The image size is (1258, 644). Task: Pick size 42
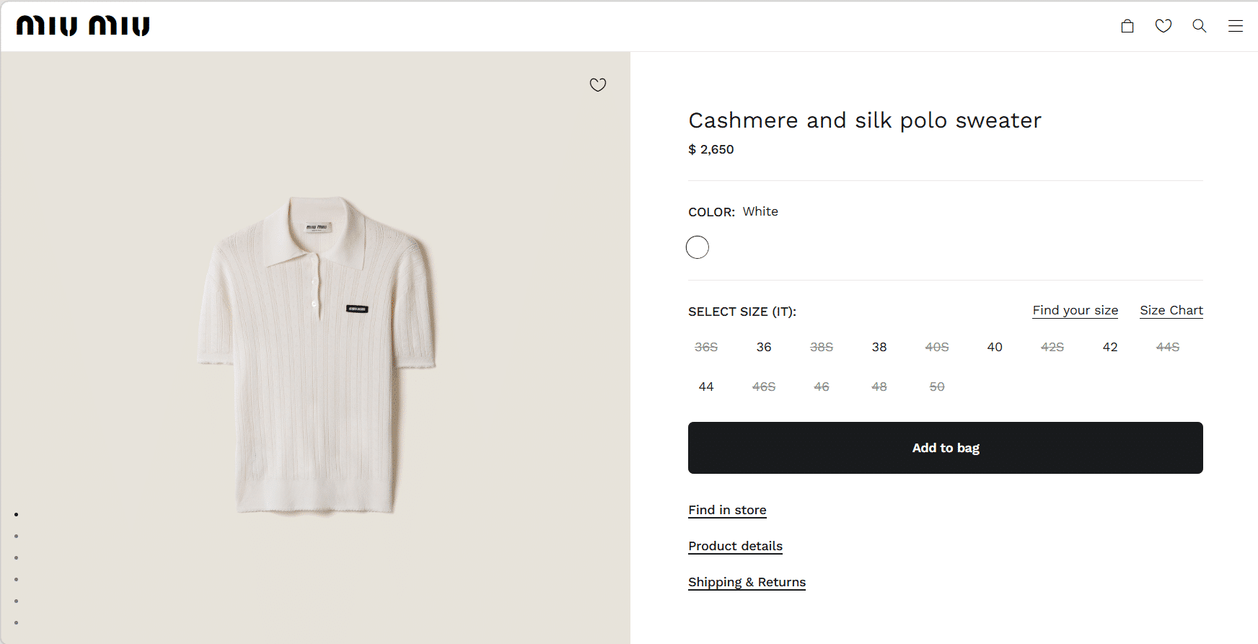(1110, 347)
